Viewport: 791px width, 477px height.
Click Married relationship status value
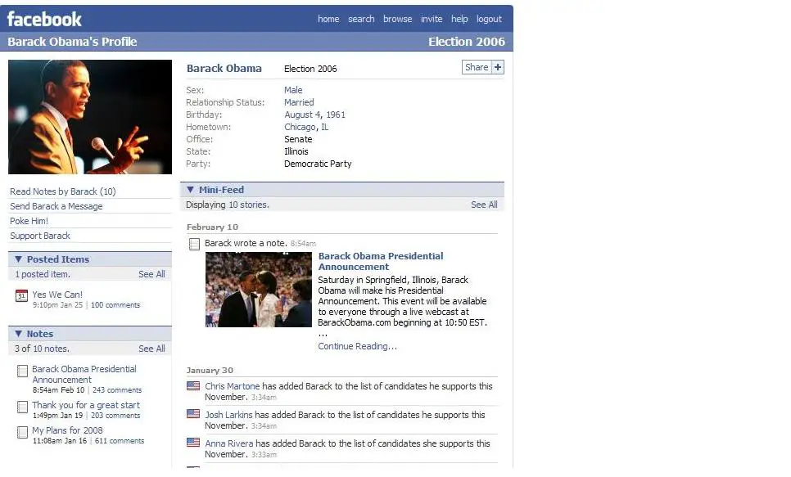(299, 102)
